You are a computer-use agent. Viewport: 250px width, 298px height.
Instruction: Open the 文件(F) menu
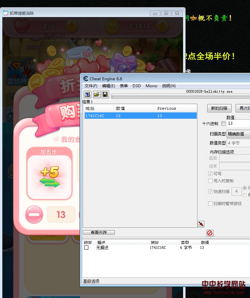coord(91,86)
